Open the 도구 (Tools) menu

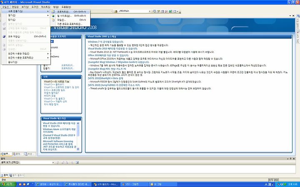point(35,7)
